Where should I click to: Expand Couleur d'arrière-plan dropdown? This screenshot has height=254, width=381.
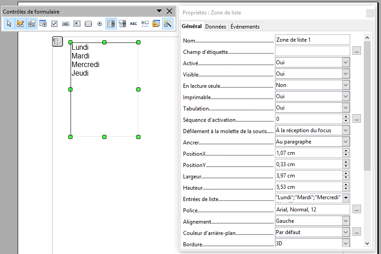(x=346, y=232)
